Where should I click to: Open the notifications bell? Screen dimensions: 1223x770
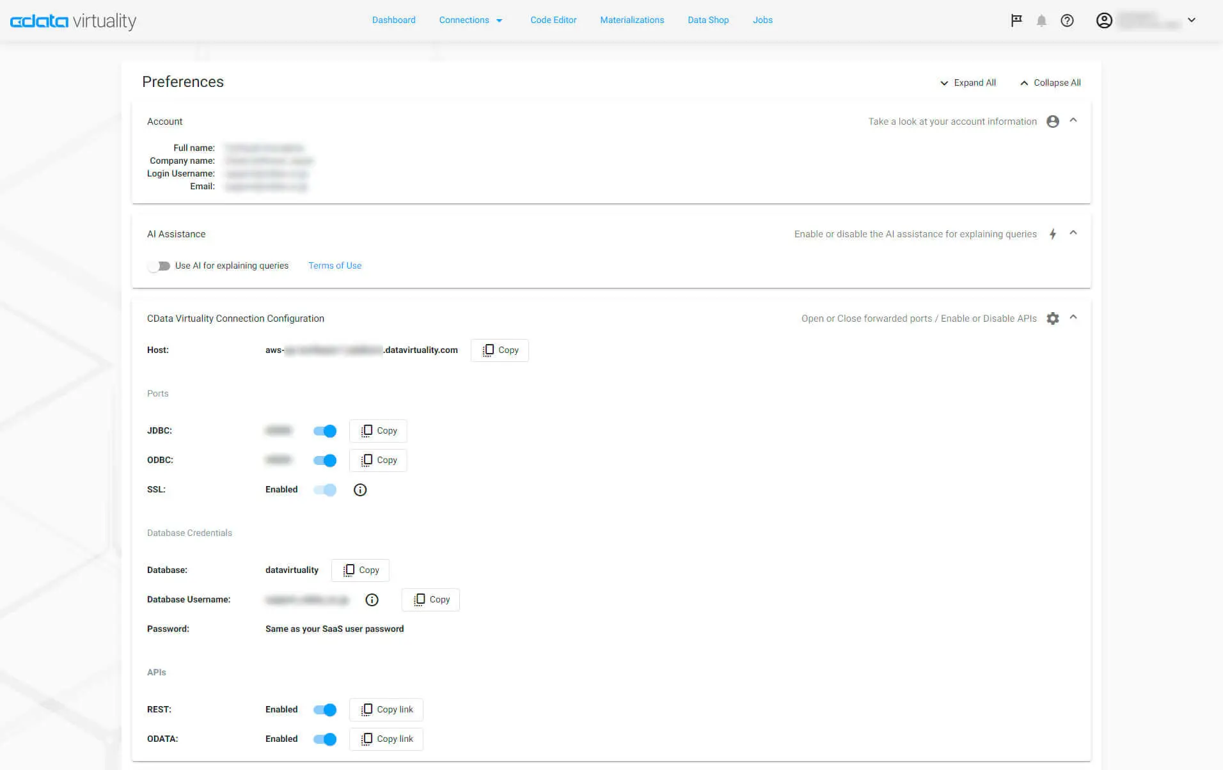[1041, 20]
